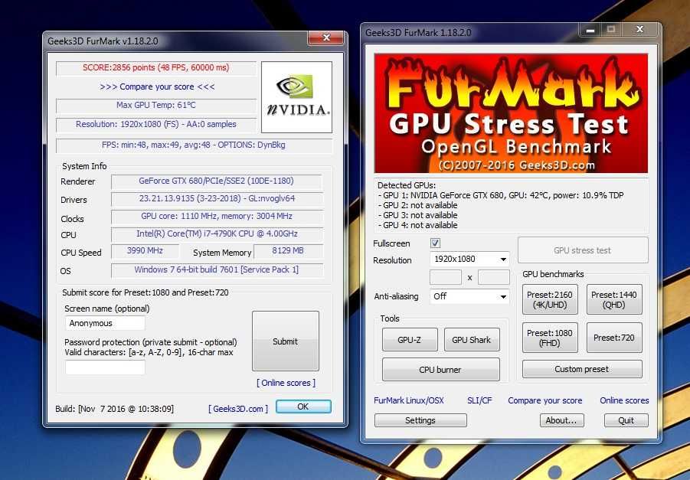Viewport: 690px width, 480px height.
Task: Close the FurMark main window
Action: click(639, 30)
